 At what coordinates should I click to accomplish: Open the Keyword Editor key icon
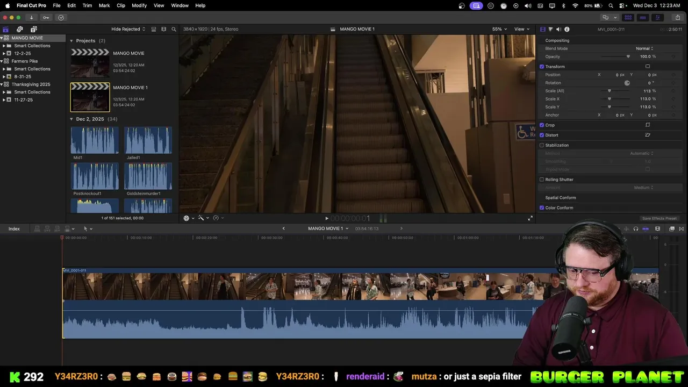tap(46, 17)
